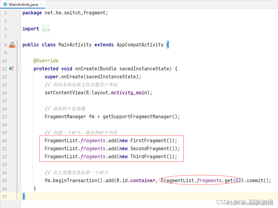
Task: Close the MainActivity.java tab
Action: [42, 4]
